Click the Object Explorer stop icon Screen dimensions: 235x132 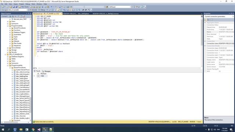tap(16, 16)
